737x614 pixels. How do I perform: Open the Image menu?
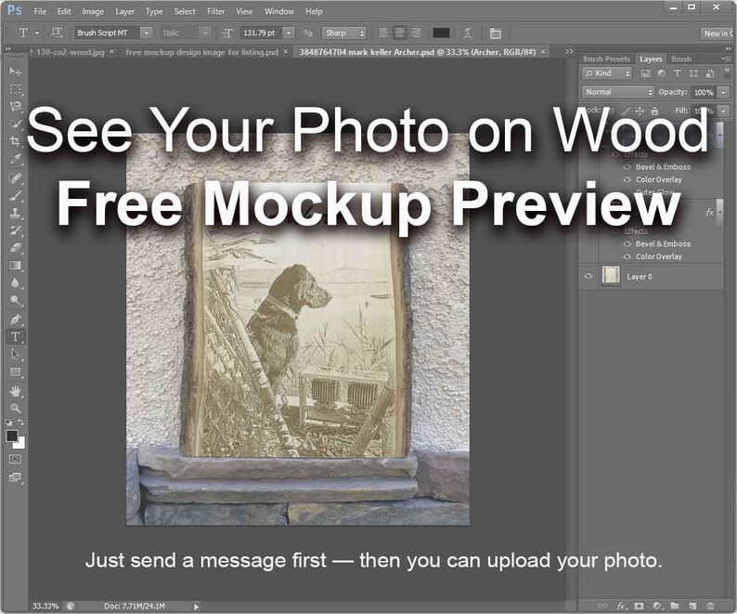(x=93, y=11)
